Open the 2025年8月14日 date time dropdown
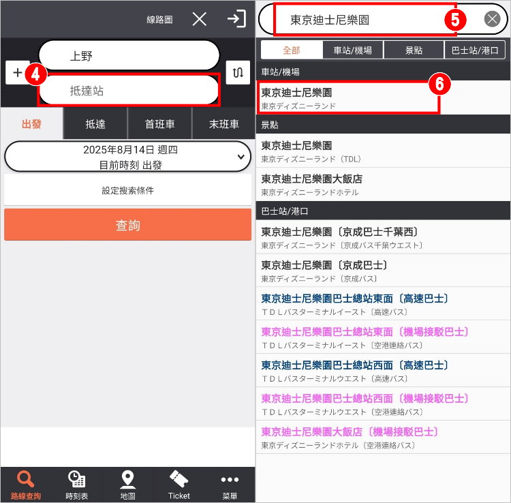The image size is (511, 503). (x=128, y=157)
